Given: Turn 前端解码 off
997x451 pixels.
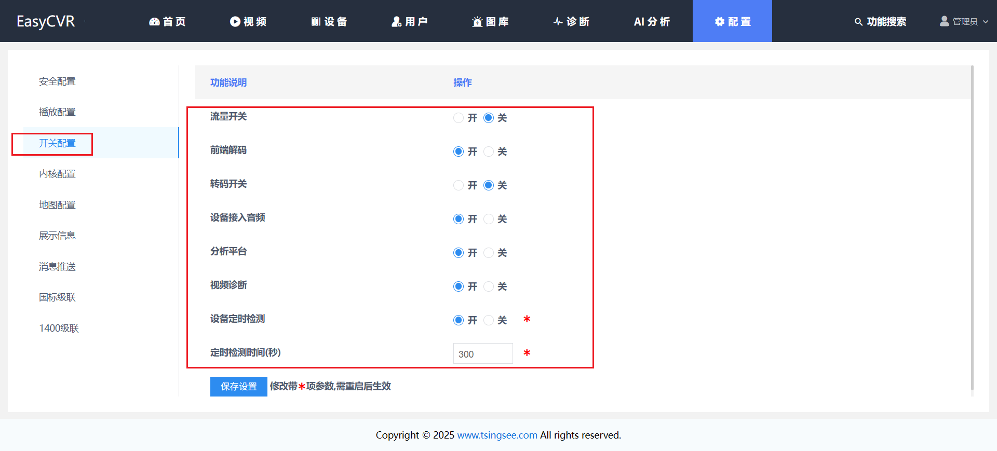Looking at the screenshot, I should (x=489, y=152).
